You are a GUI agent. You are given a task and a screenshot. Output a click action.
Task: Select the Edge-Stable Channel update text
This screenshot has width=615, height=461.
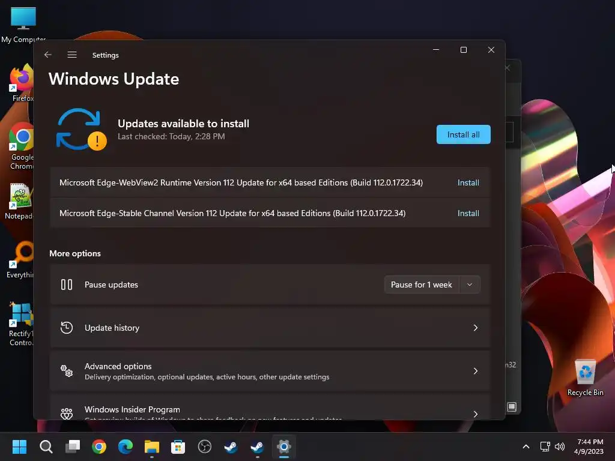click(232, 213)
